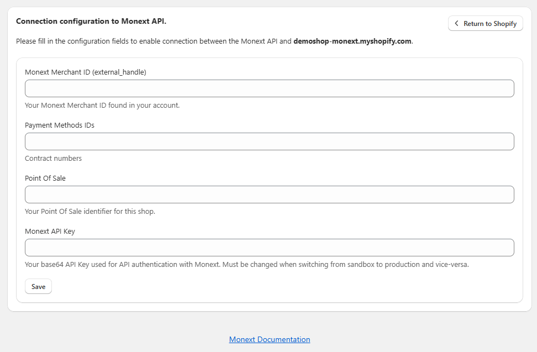
Task: Click the bold demoshop-monext.myshopify.com domain text
Action: [x=352, y=41]
